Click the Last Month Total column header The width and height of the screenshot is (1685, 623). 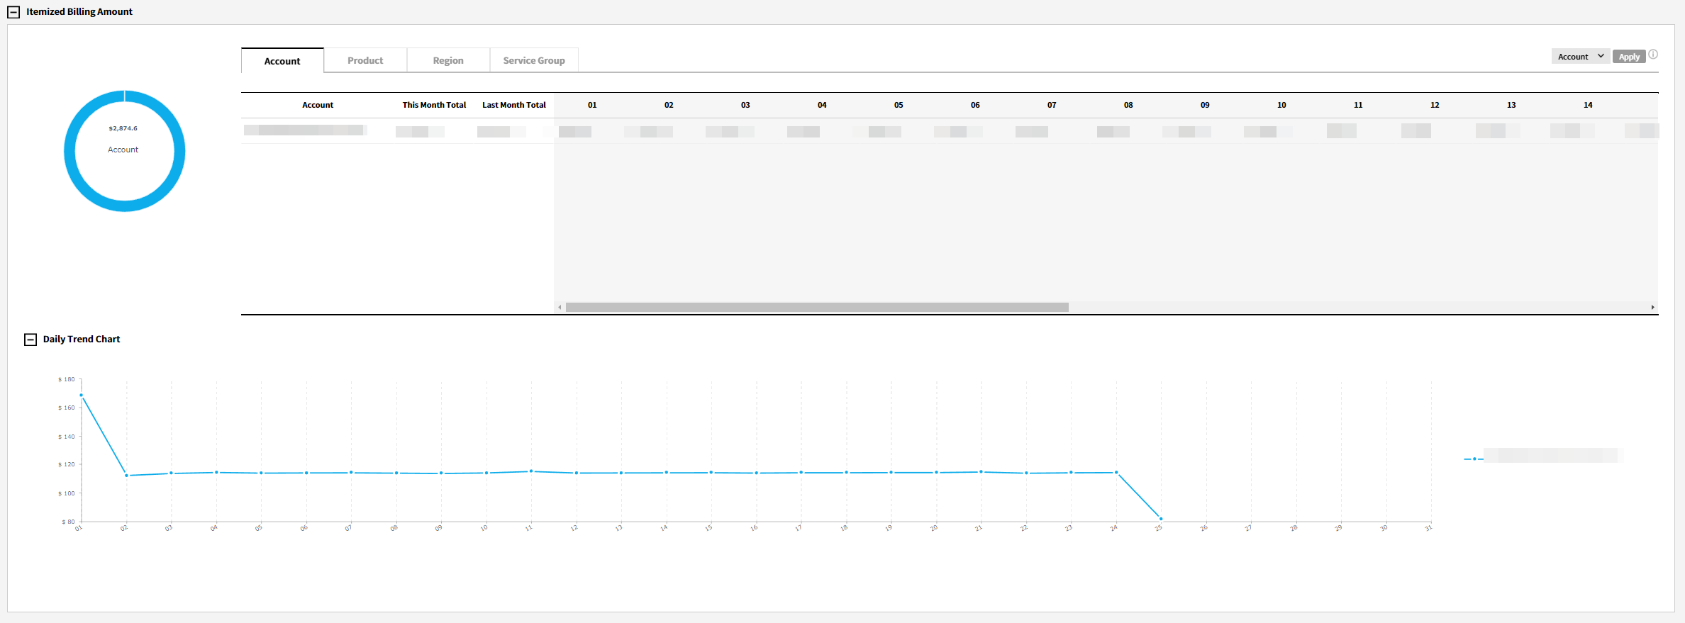click(514, 105)
